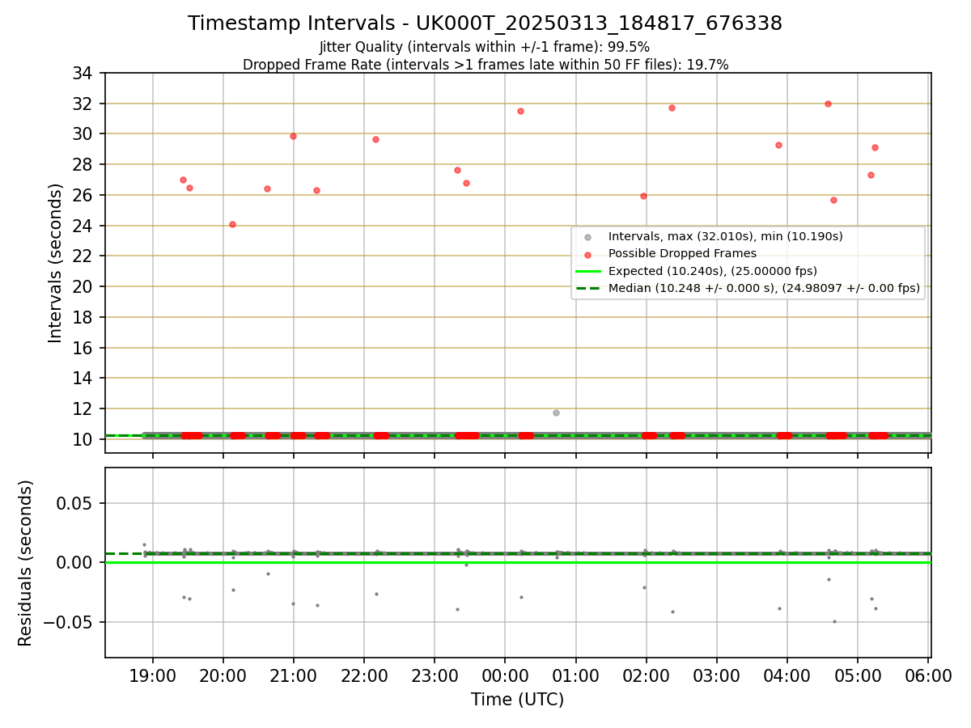Click the lone grey interval point near 11.7 seconds
The width and height of the screenshot is (971, 728).
tap(556, 413)
